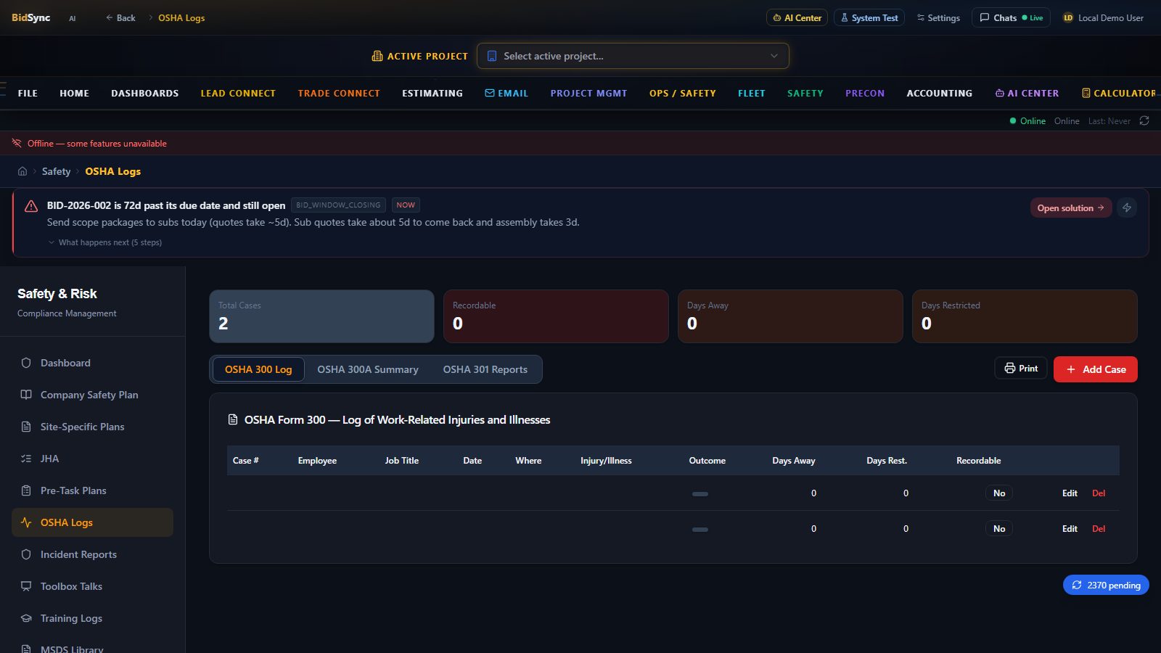Screen dimensions: 1161x653
Task: Click the Pre-Task Plans clipboard icon
Action: tap(26, 490)
